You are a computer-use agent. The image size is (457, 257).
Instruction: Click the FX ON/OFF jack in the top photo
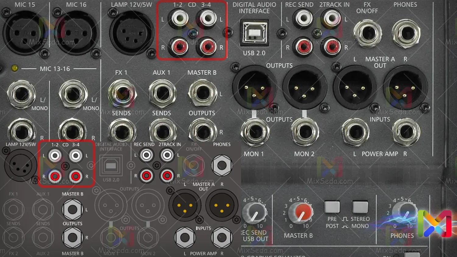click(x=367, y=33)
